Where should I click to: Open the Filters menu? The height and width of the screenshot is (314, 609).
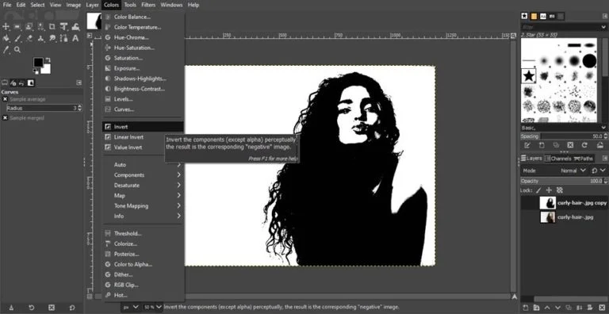[x=148, y=5]
